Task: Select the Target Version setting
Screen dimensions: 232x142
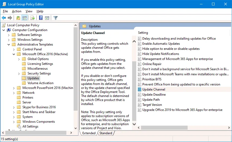Action: 152,105
